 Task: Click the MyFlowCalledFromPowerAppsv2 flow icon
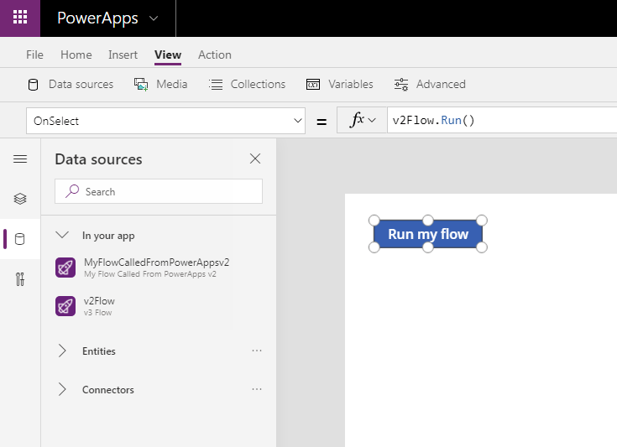point(65,268)
